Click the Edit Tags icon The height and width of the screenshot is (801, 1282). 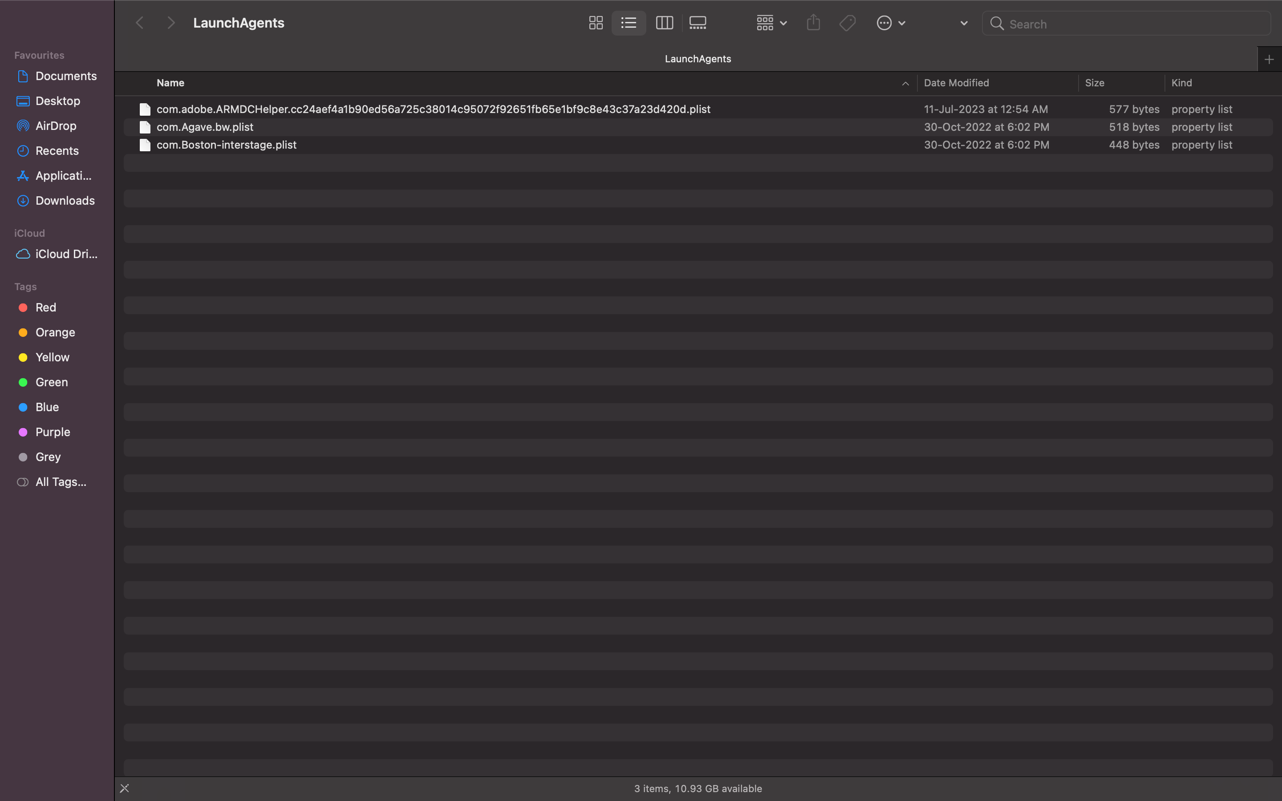pos(848,23)
